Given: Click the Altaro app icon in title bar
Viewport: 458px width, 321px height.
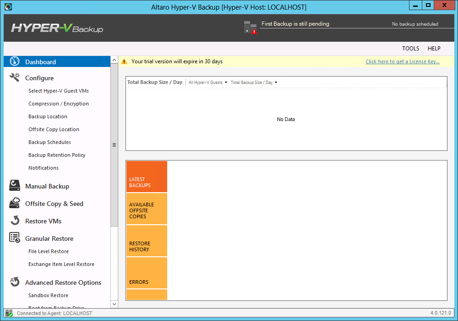Looking at the screenshot, I should click(8, 7).
